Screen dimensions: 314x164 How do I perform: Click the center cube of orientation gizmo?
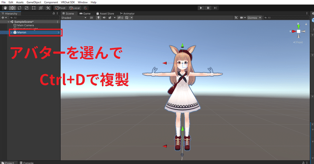click(x=299, y=31)
